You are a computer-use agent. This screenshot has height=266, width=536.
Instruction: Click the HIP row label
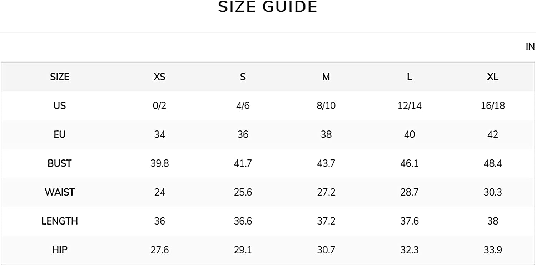(x=60, y=250)
